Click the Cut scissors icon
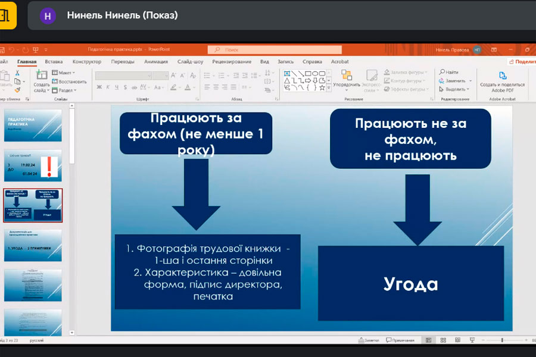 (17, 73)
